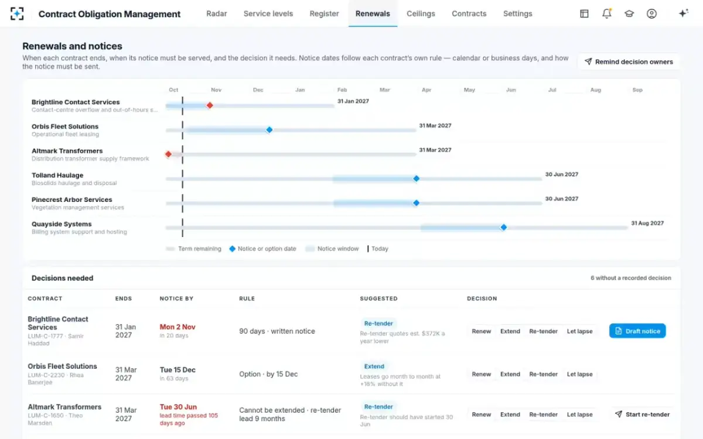Open the user profile icon
The width and height of the screenshot is (703, 439).
pos(651,13)
